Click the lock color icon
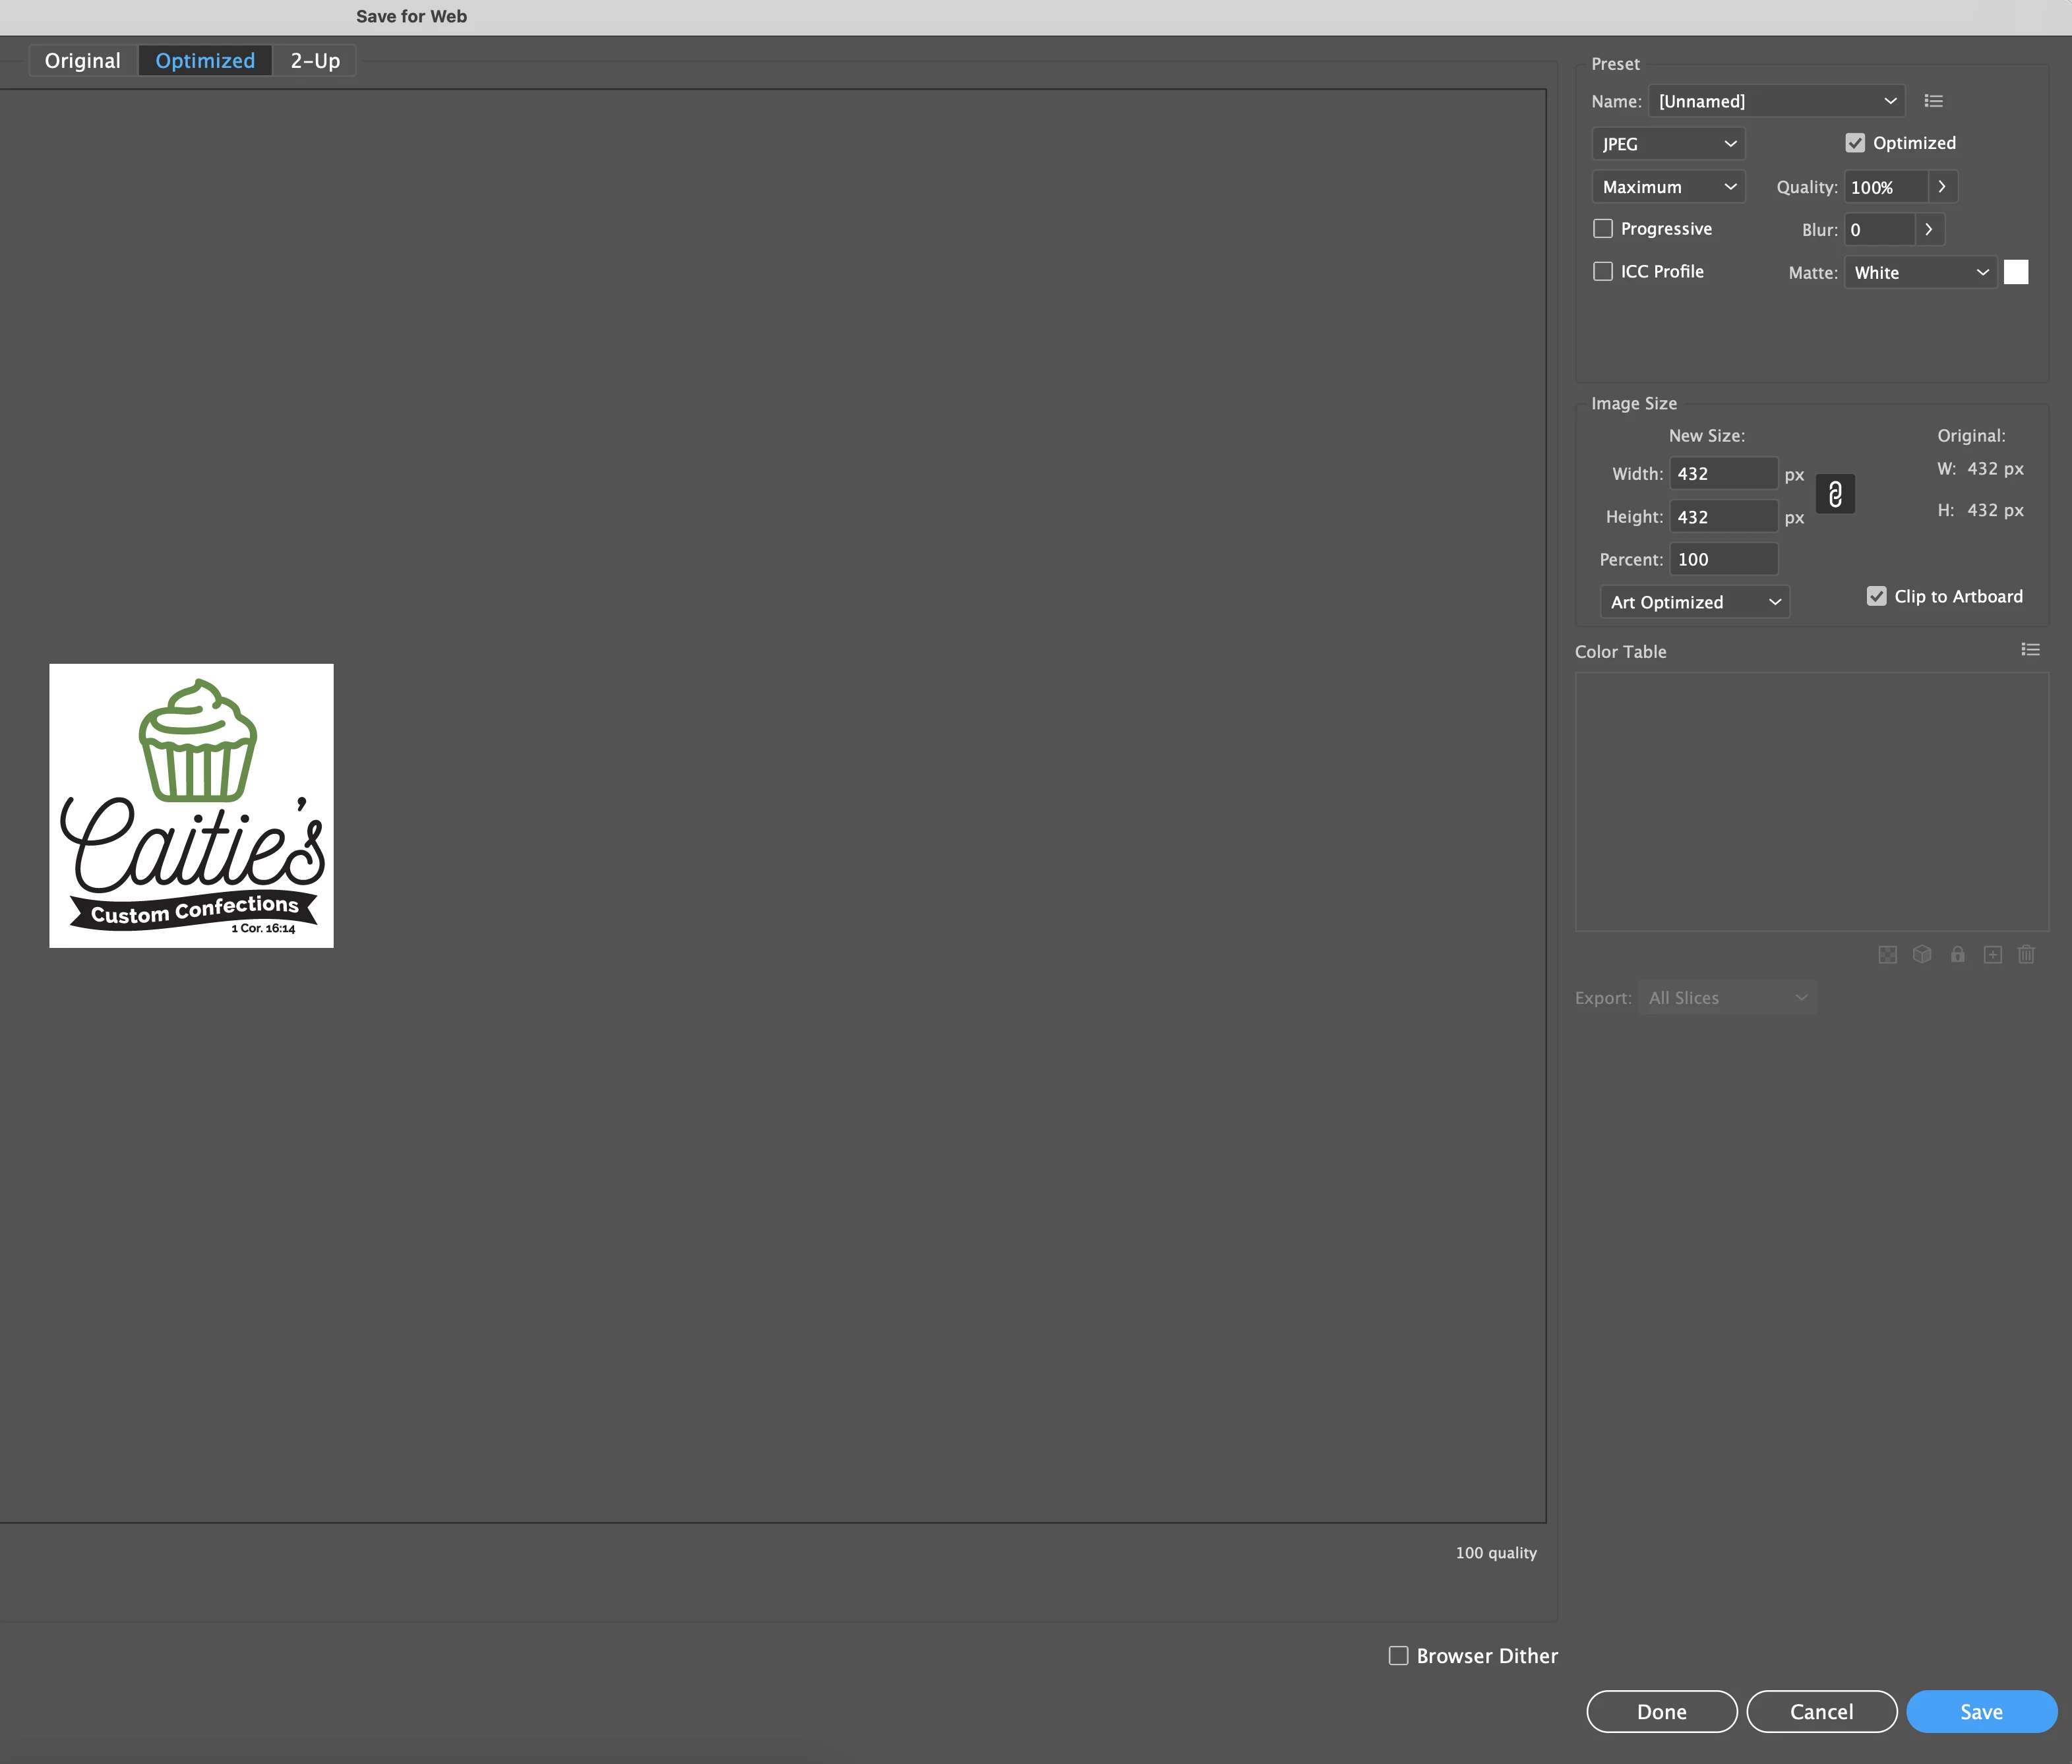2072x1764 pixels. click(1957, 955)
